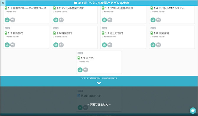
Task: Click video file icon of lesson 1.9
Action: 79,58
